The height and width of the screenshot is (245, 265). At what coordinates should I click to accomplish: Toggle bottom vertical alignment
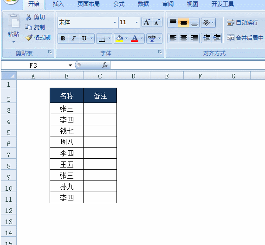194,23
